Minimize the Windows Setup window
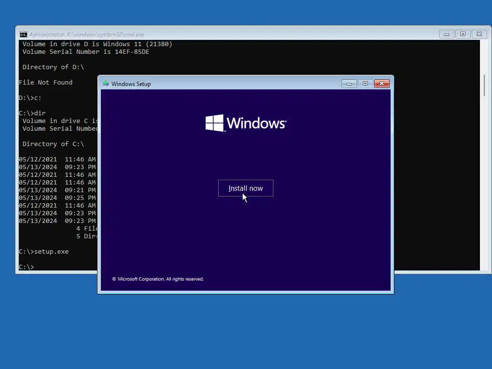Screen dimensions: 492x369 click(x=349, y=84)
